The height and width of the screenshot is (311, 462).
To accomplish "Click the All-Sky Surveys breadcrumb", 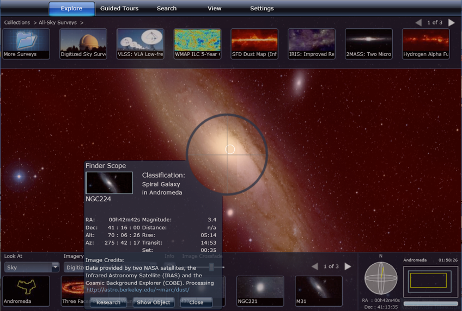I will point(58,23).
